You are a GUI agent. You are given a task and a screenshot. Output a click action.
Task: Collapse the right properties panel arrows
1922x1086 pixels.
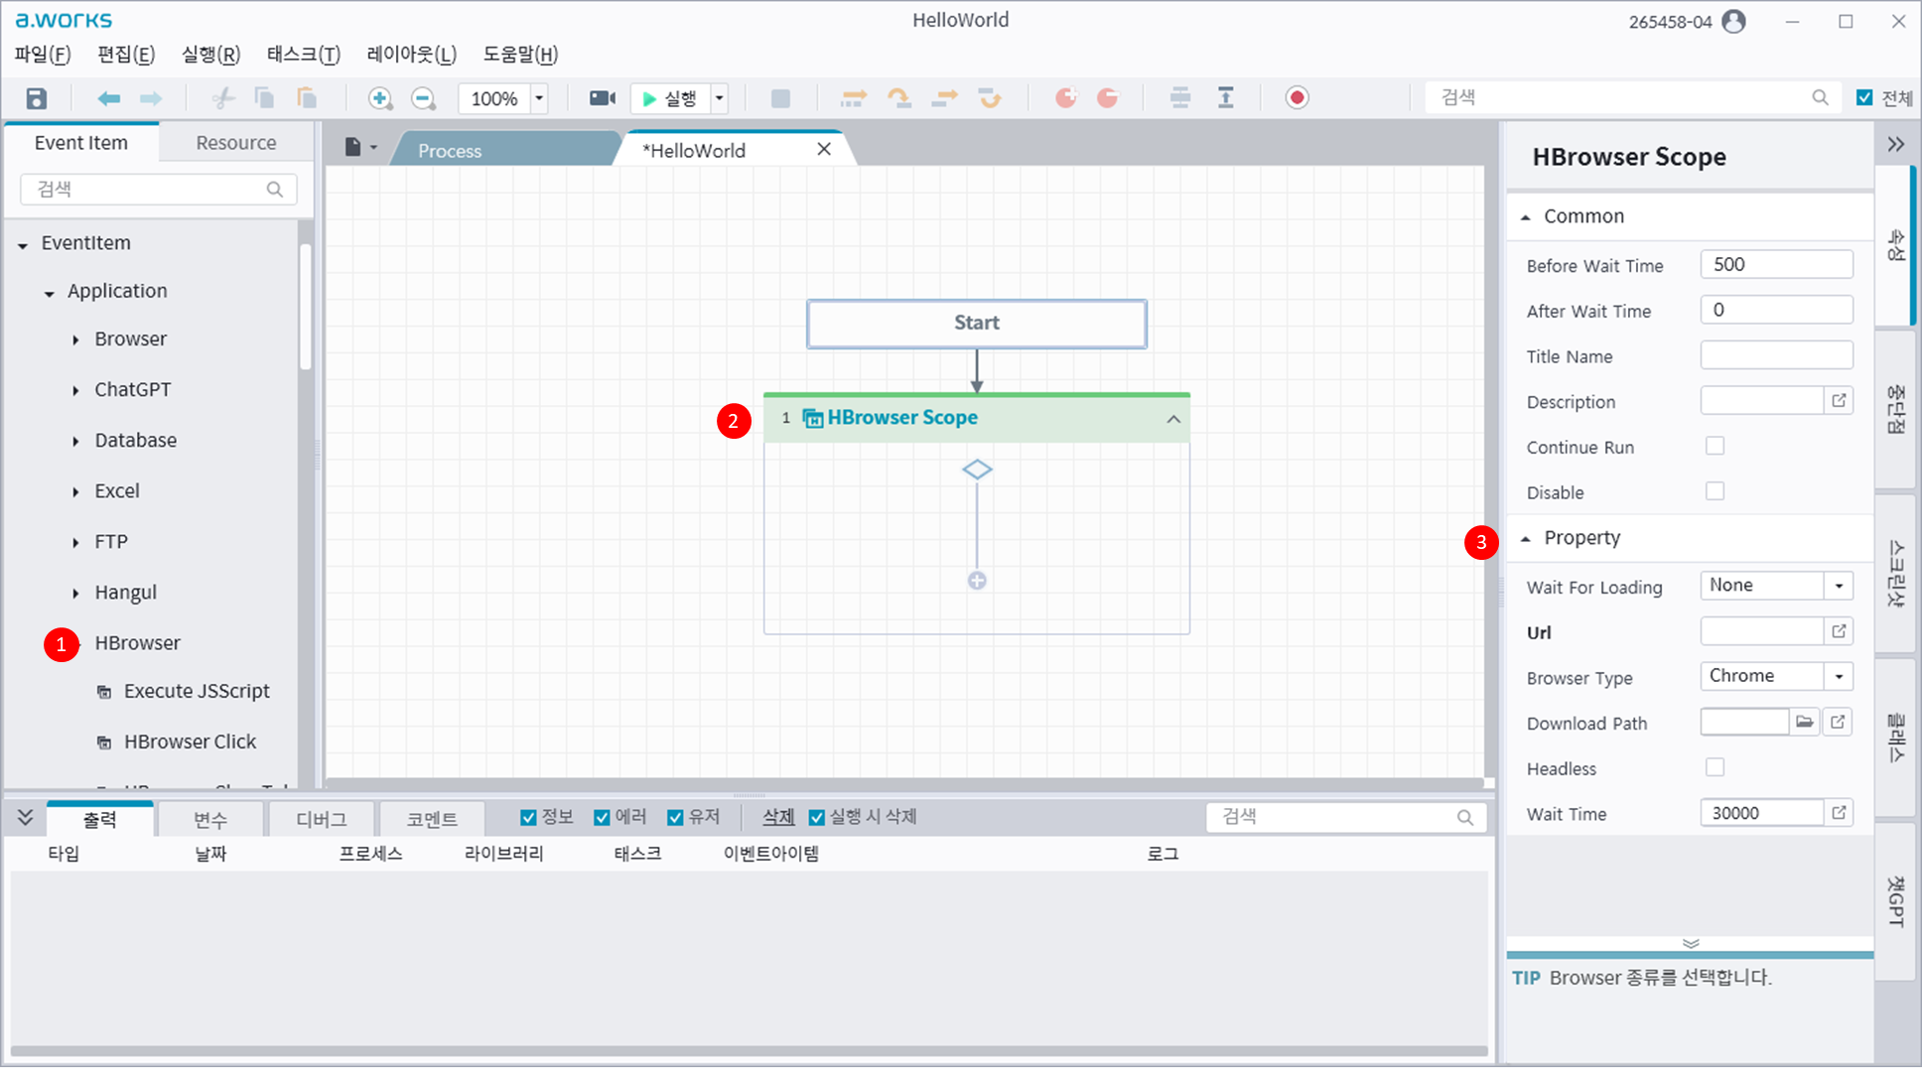point(1896,144)
